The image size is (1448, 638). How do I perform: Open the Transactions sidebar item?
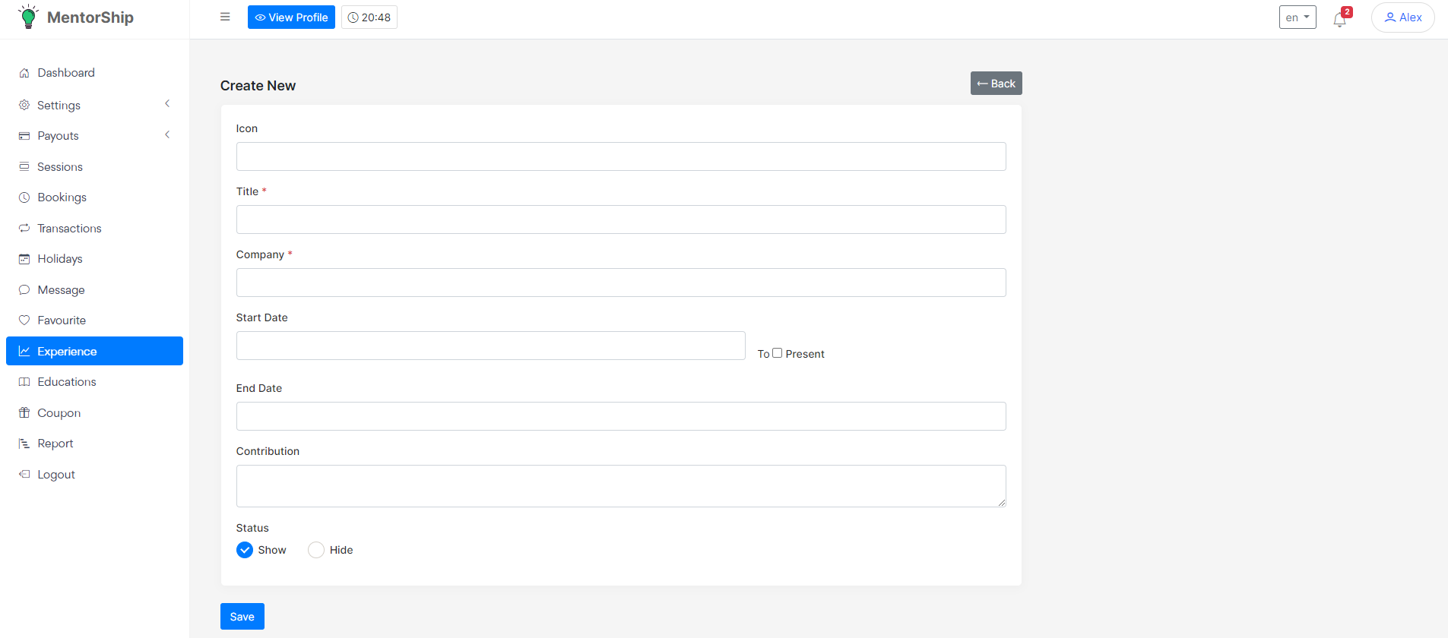click(x=69, y=229)
